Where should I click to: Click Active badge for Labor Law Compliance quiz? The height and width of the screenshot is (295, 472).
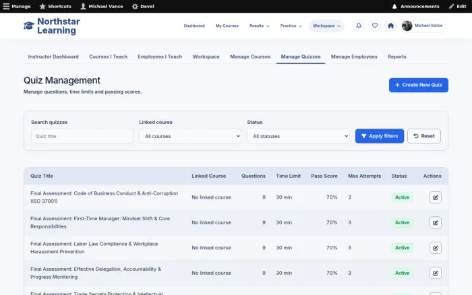[x=402, y=248]
